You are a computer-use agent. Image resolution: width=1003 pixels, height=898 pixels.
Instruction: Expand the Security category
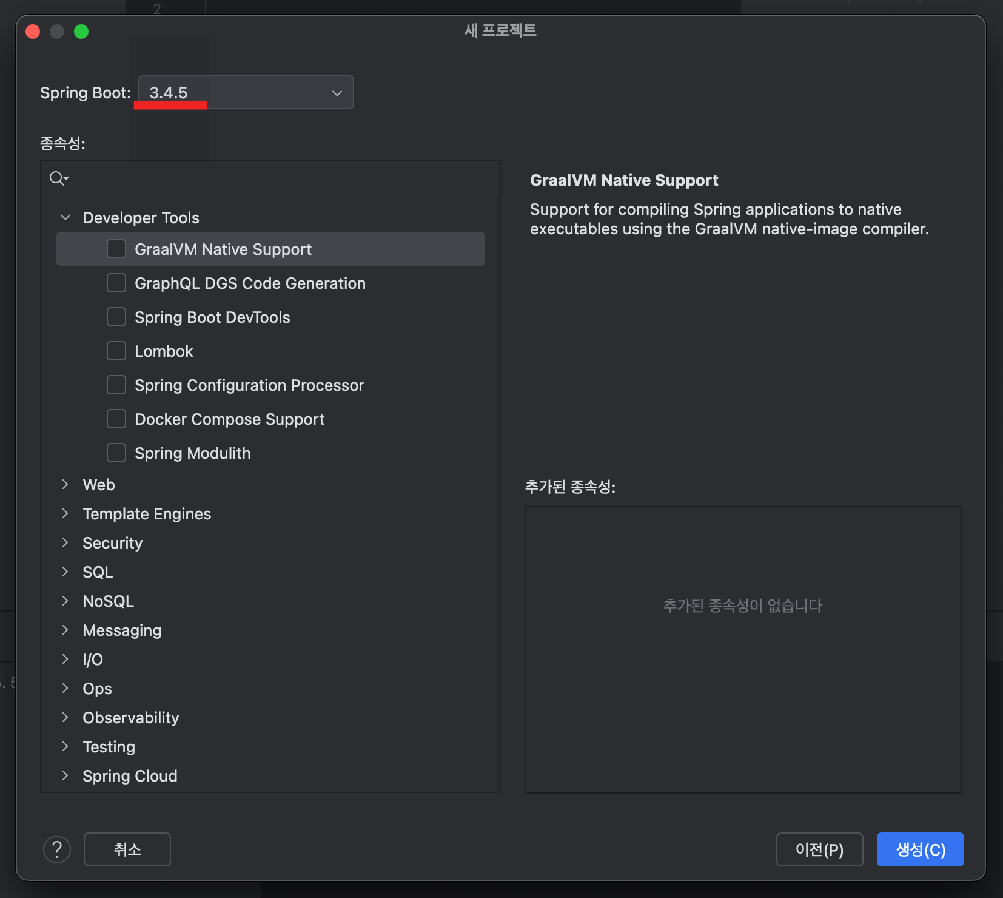point(65,542)
